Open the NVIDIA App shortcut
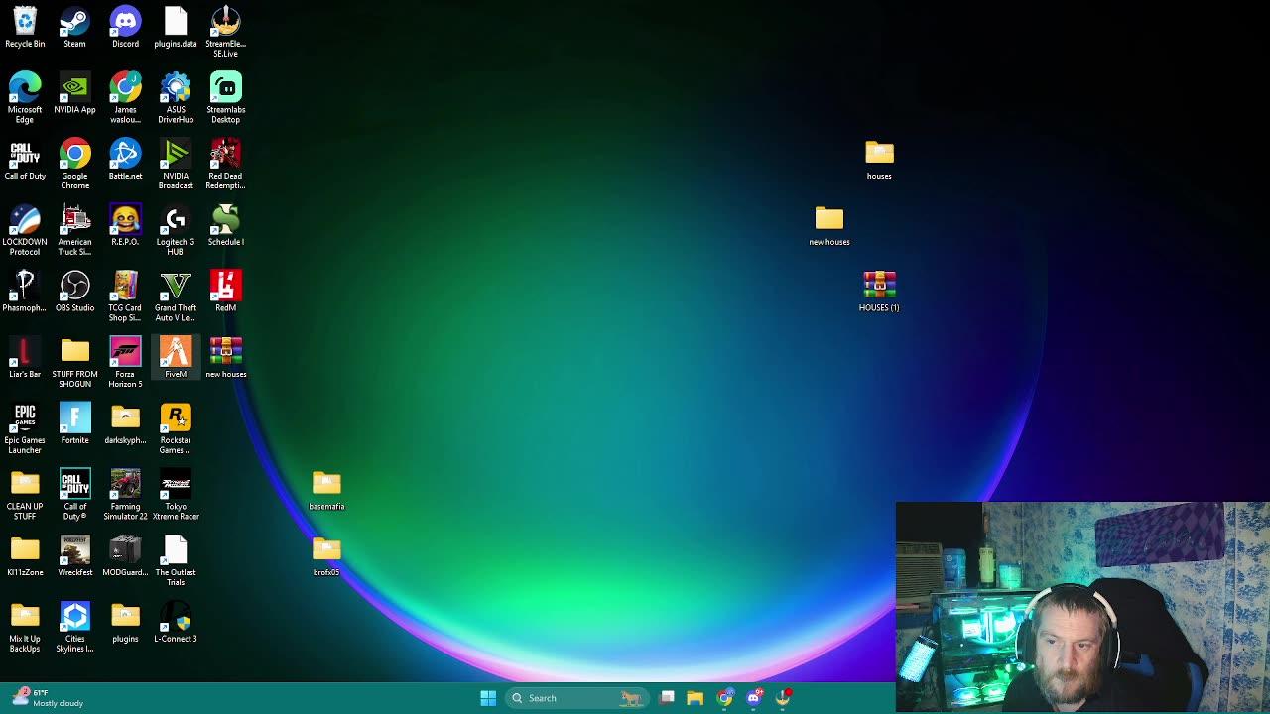The width and height of the screenshot is (1270, 714). tap(74, 93)
